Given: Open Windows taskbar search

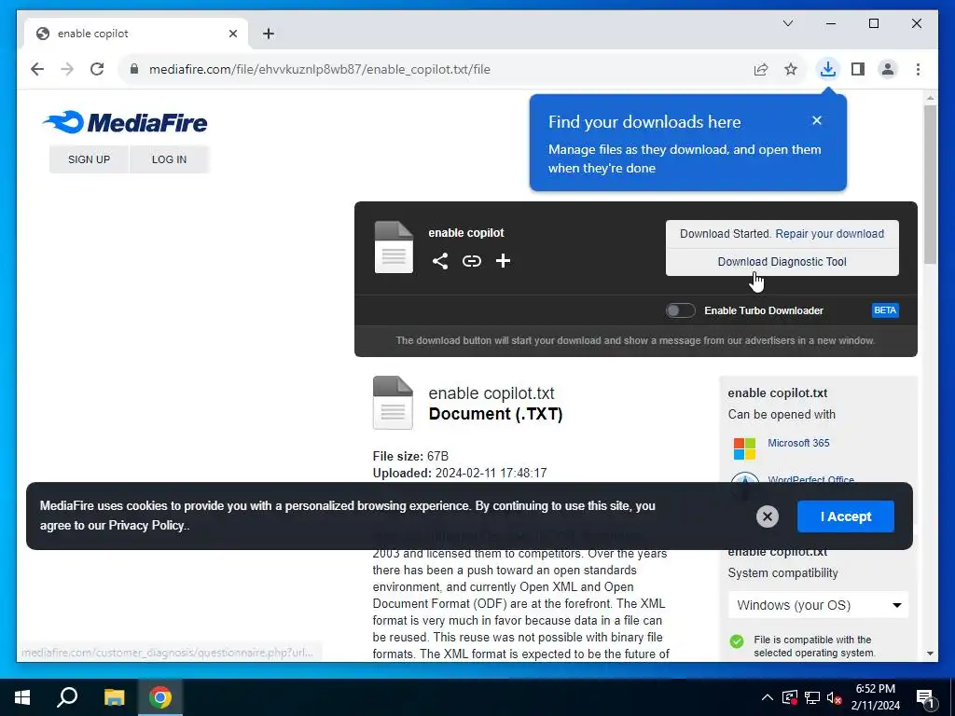Looking at the screenshot, I should coord(67,697).
